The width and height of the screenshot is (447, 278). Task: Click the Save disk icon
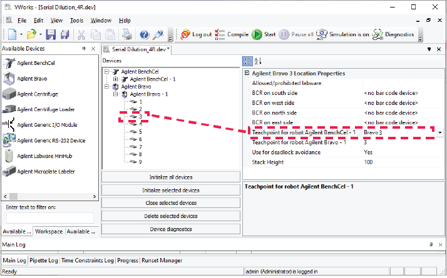click(51, 34)
